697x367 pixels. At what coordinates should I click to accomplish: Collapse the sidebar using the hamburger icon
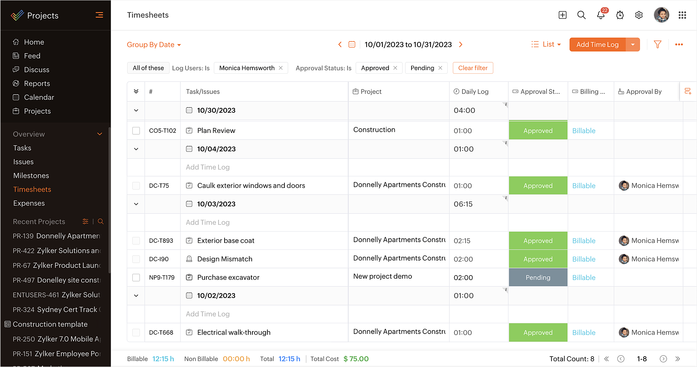tap(99, 15)
